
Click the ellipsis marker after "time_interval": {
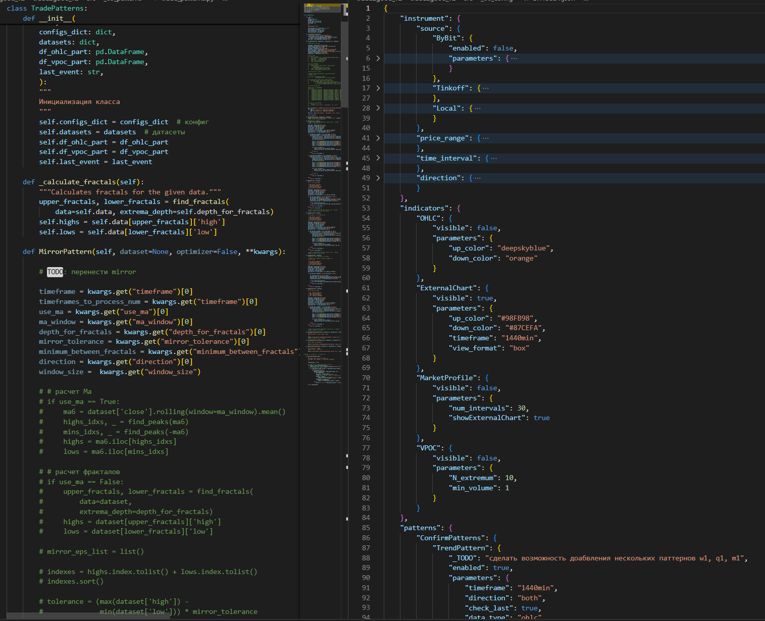pos(494,158)
